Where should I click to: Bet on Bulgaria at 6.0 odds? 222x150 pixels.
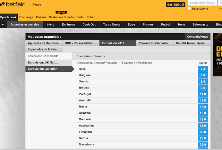point(203,75)
